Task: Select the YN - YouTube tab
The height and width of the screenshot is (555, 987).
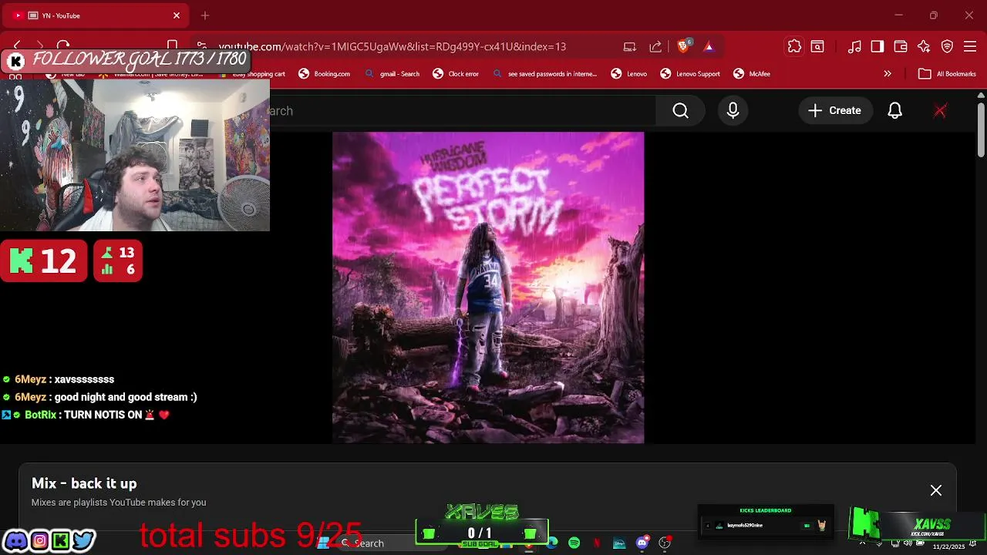Action: [96, 15]
